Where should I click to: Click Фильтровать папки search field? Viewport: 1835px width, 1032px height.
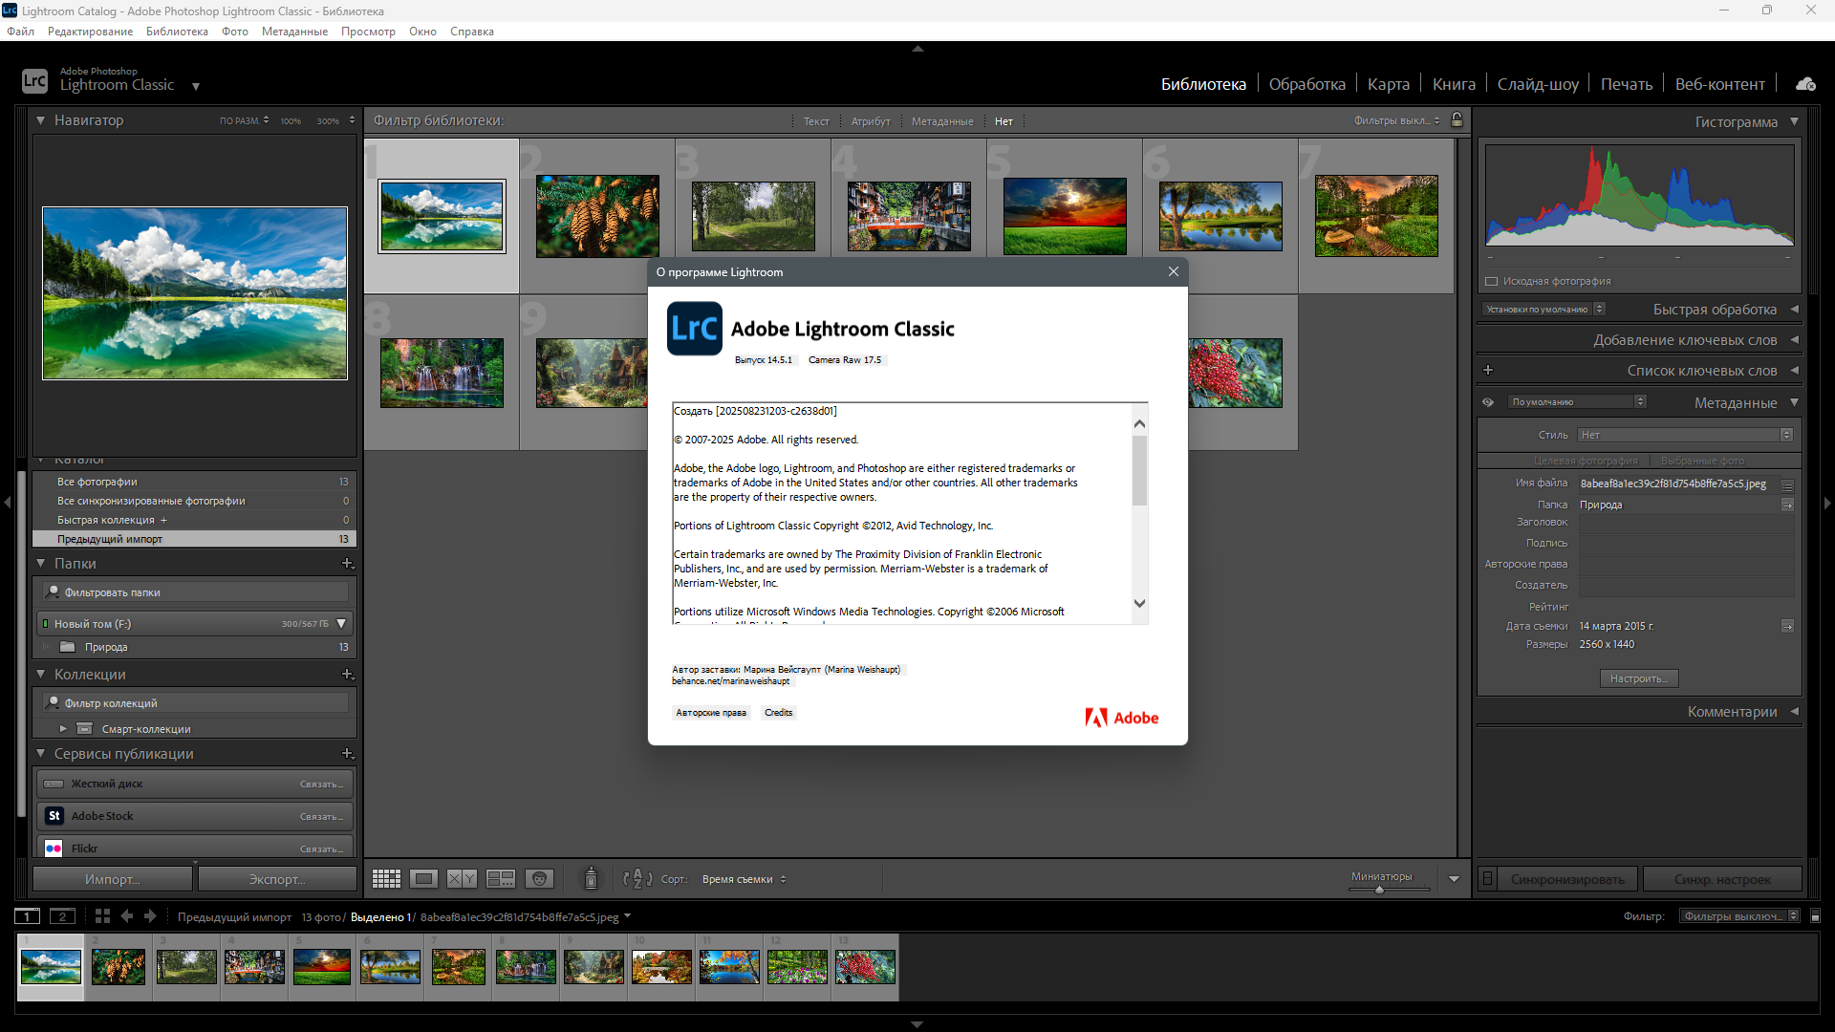tap(195, 592)
